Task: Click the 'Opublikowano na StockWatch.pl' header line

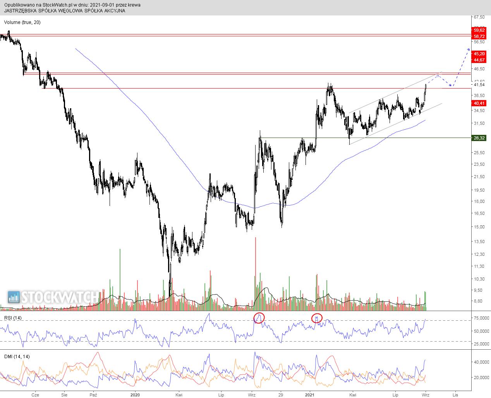Action: point(72,5)
